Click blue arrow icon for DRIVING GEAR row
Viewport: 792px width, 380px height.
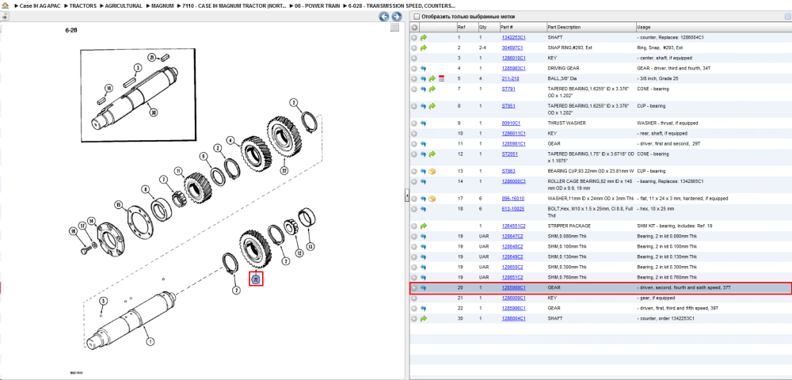pyautogui.click(x=424, y=68)
